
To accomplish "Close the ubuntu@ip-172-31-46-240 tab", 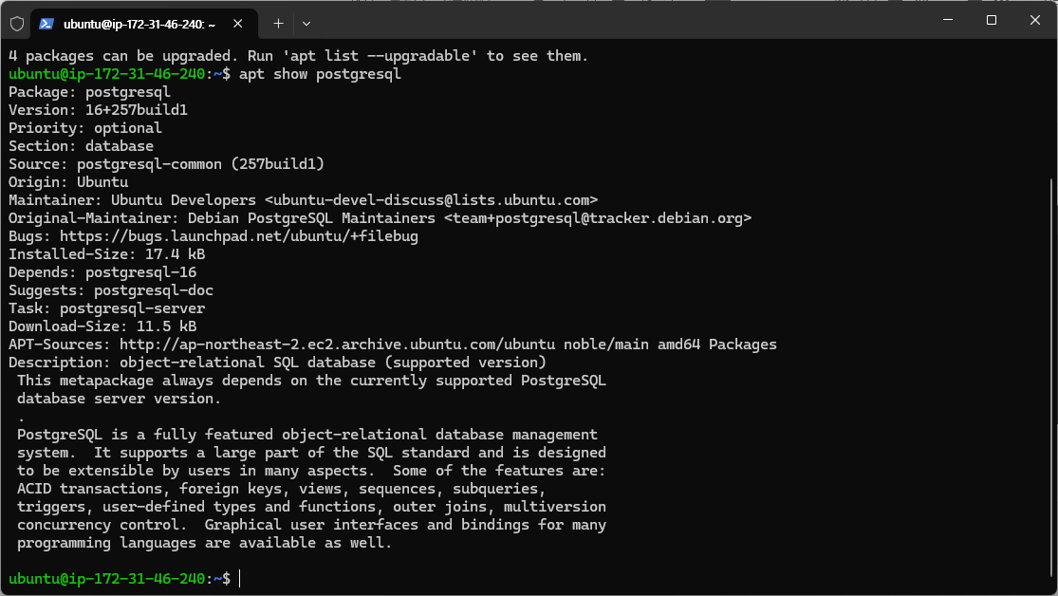I will (x=237, y=24).
